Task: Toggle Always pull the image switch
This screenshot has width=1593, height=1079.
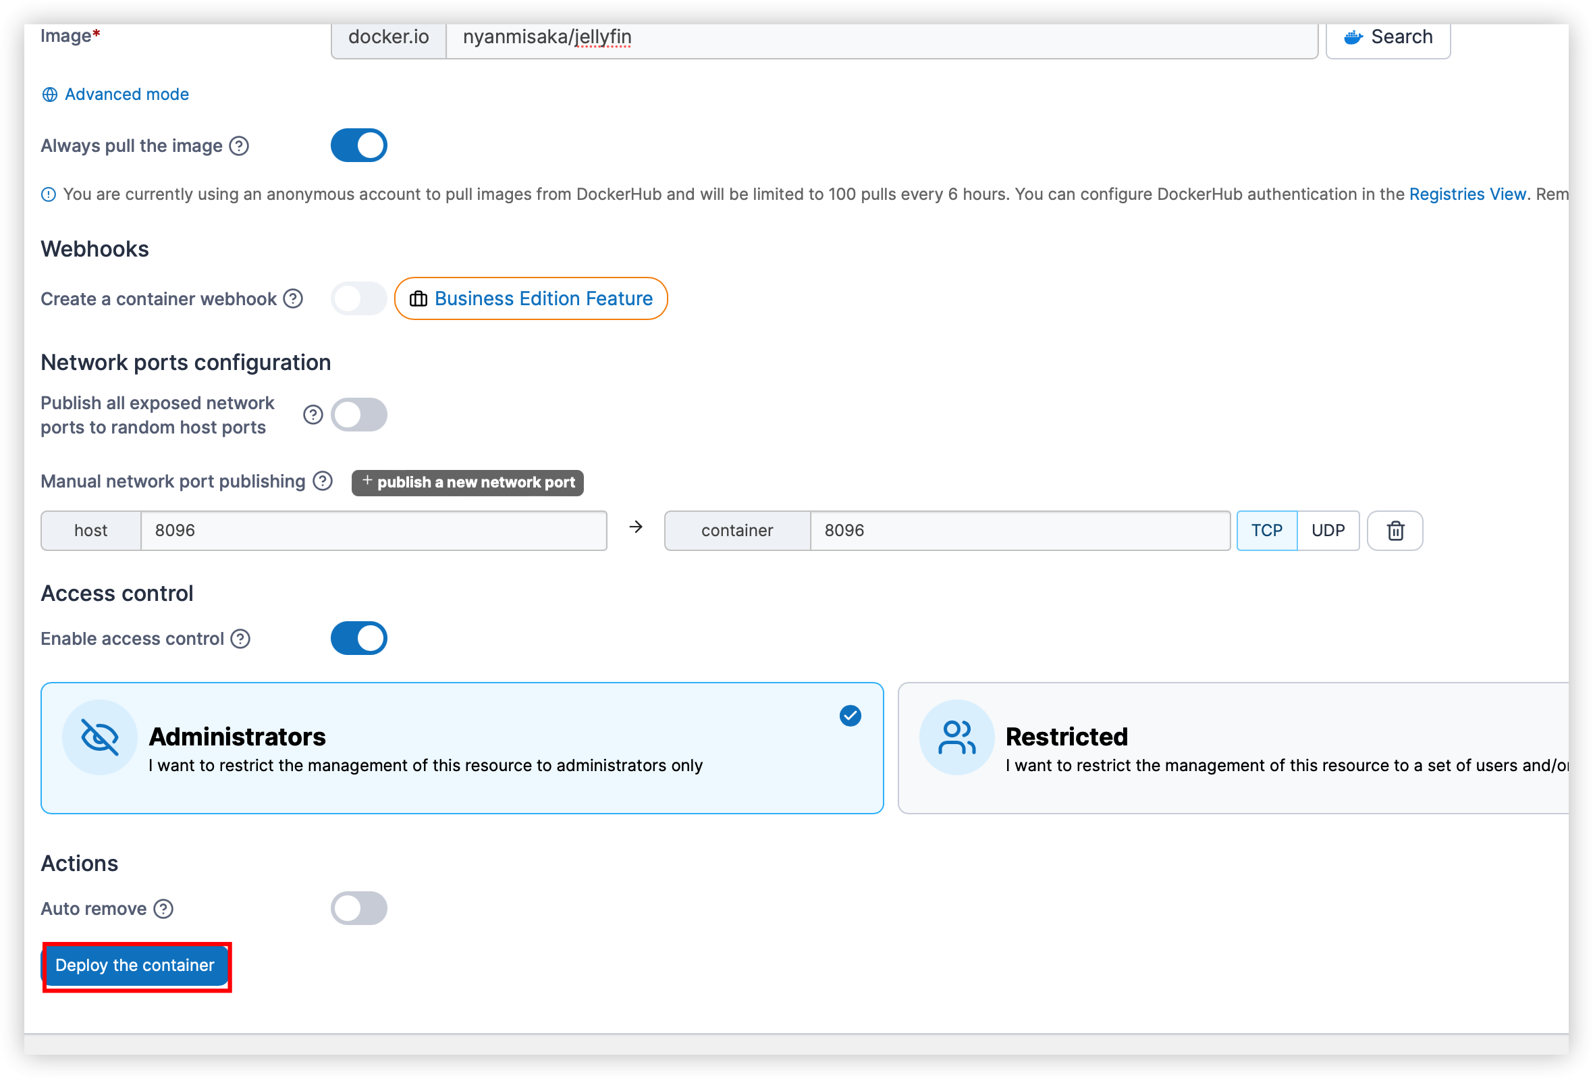Action: pos(358,146)
